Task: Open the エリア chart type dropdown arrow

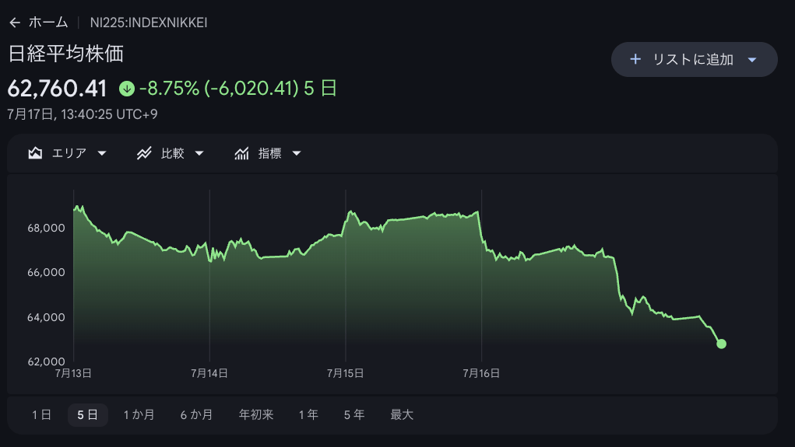Action: click(102, 153)
